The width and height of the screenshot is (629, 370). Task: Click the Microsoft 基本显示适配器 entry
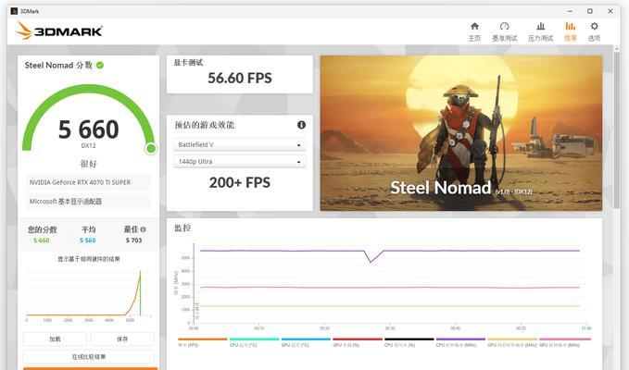point(89,201)
